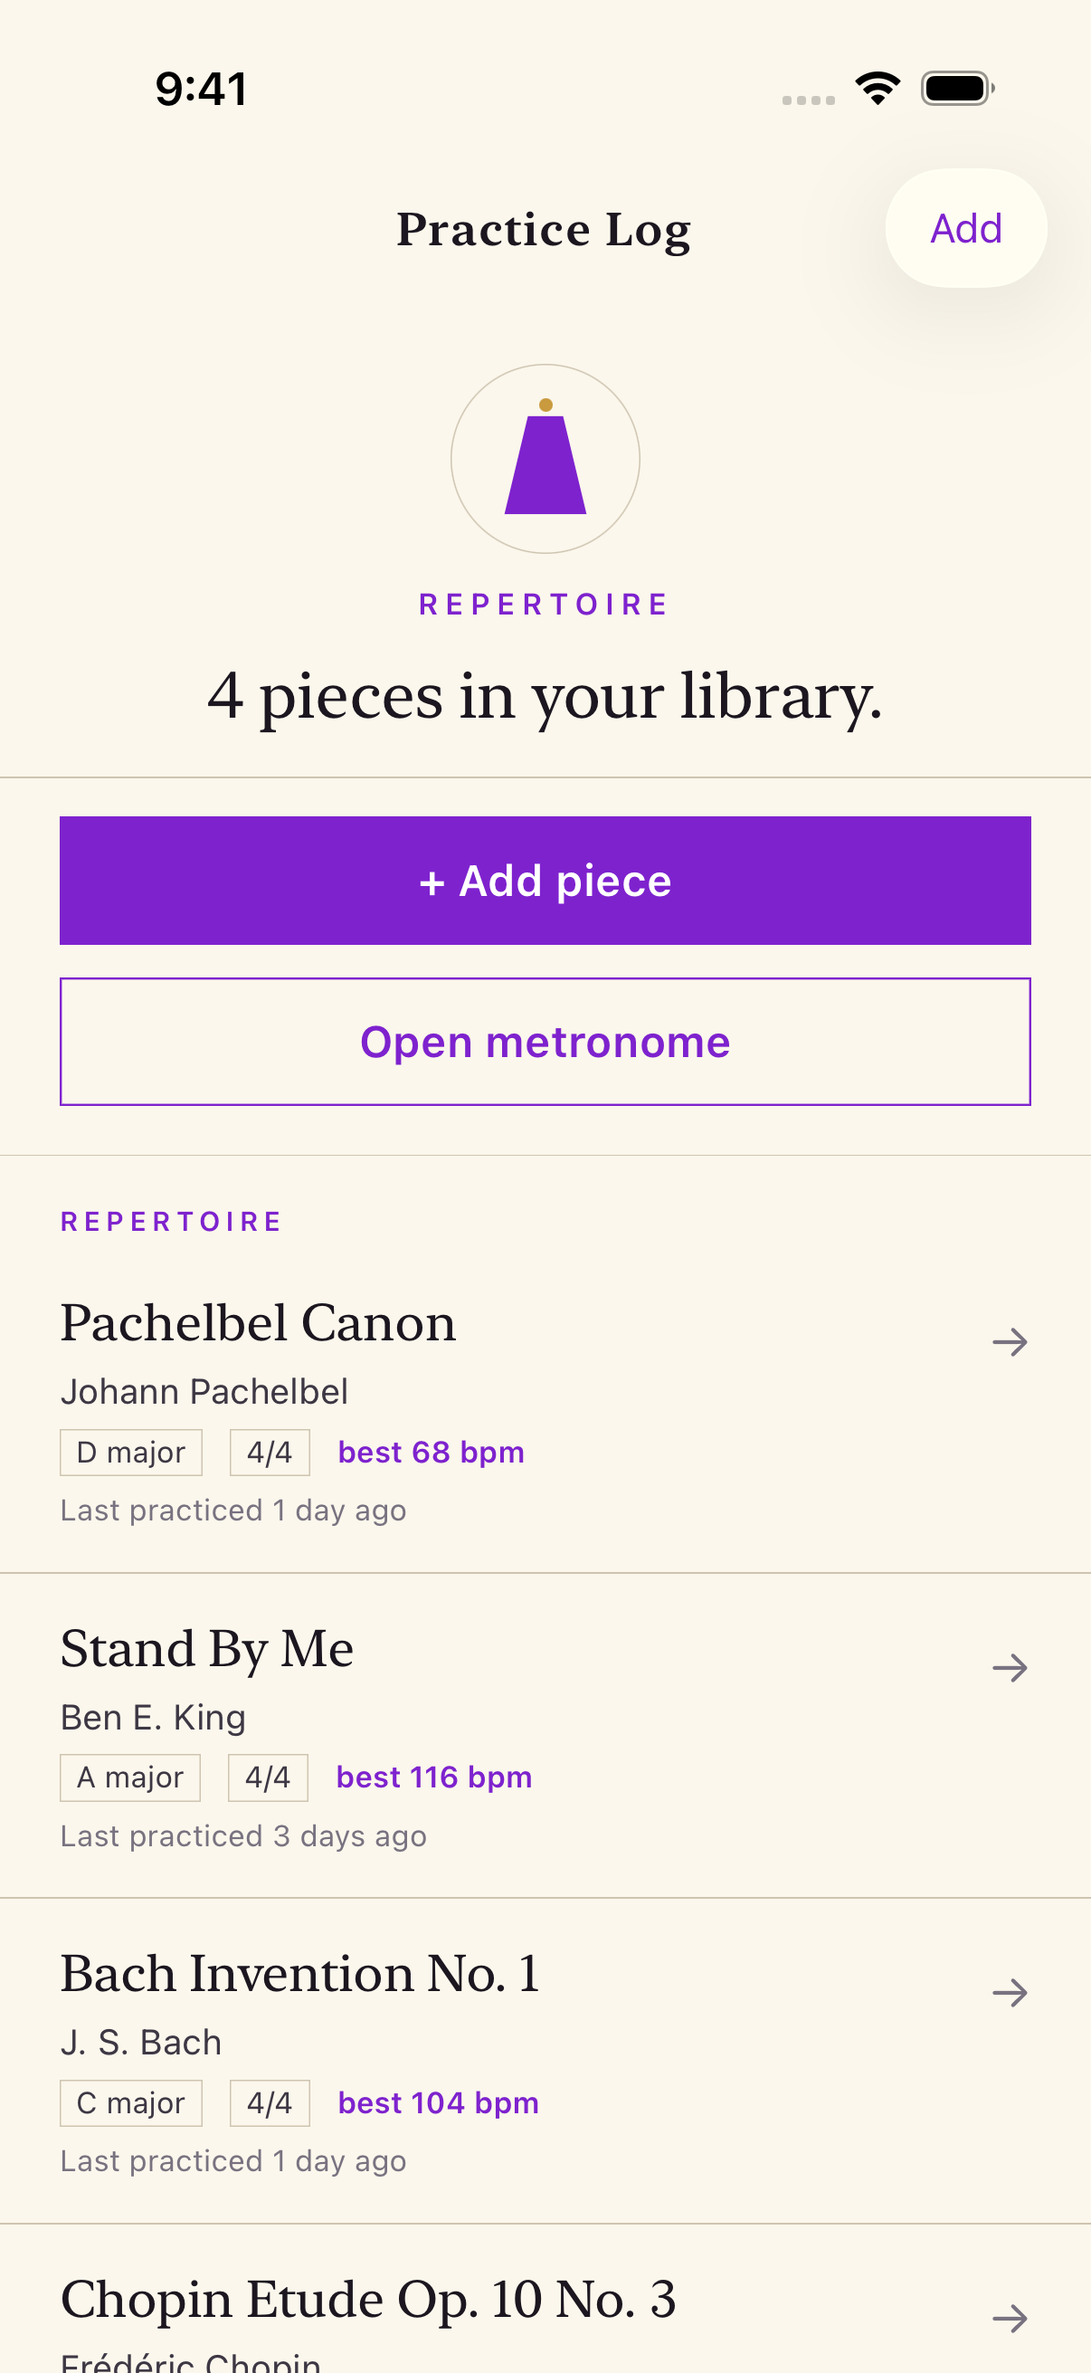Screen dimensions: 1091x2373
Task: Open the Chopin Etude Op. 10 title
Action: point(368,2300)
